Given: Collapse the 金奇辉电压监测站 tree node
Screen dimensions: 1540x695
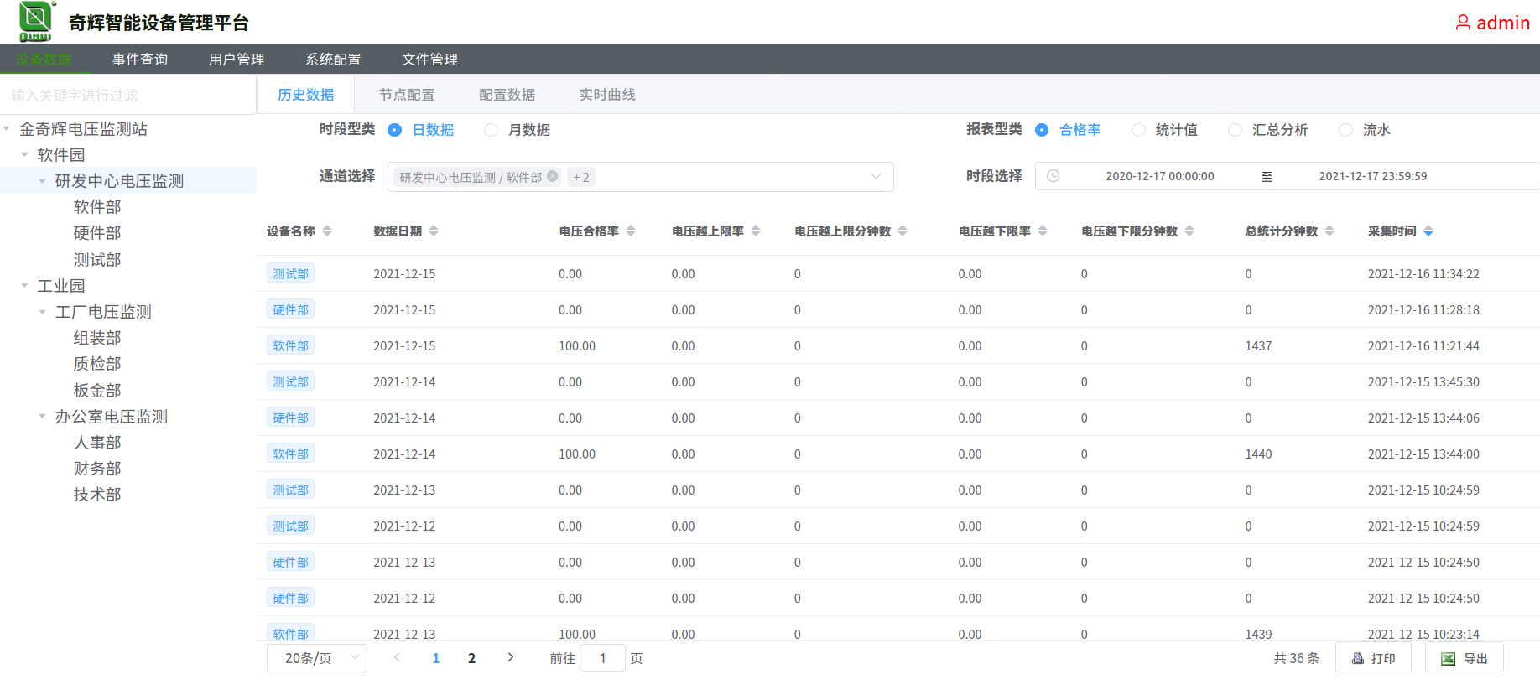Looking at the screenshot, I should [x=7, y=129].
